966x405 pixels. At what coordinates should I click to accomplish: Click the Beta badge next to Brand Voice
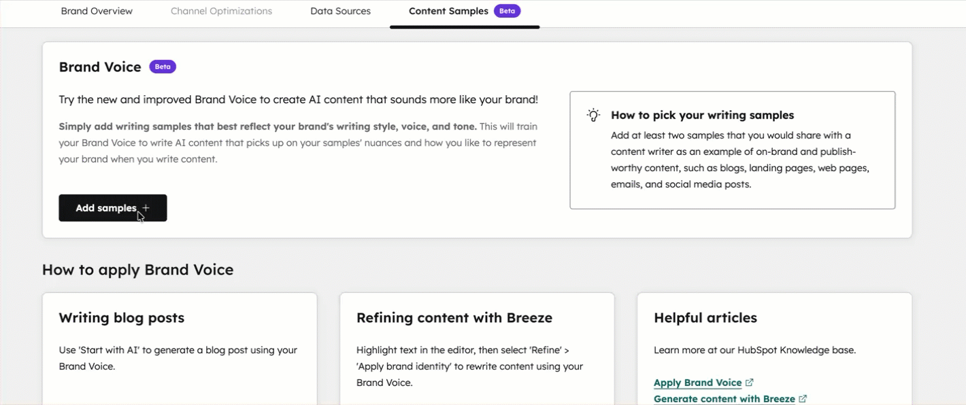(x=163, y=66)
